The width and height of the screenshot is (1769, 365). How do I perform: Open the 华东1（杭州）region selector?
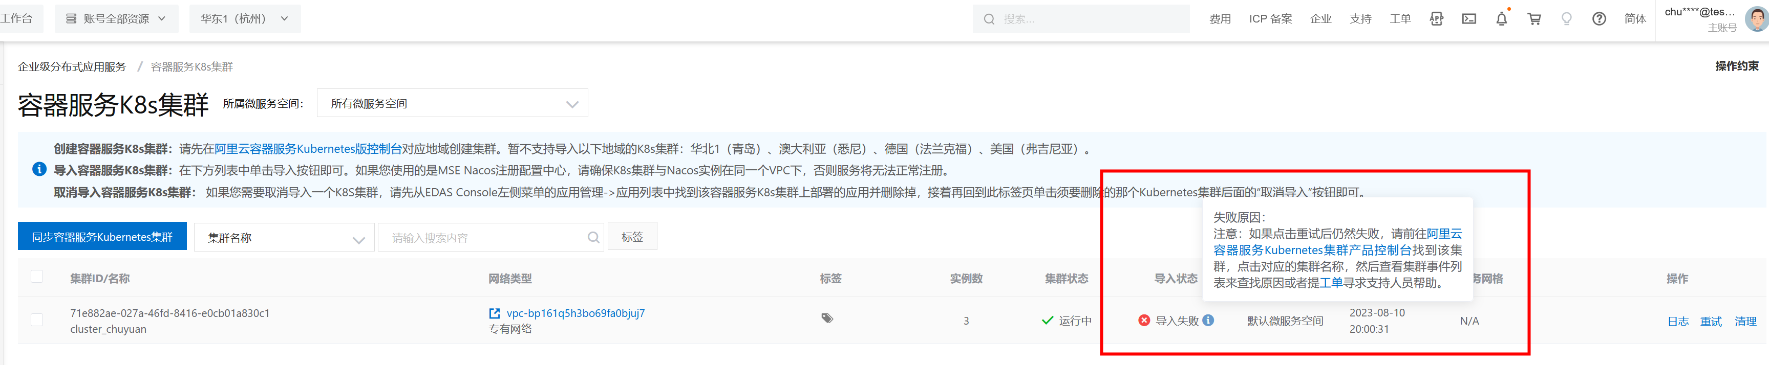coord(244,18)
